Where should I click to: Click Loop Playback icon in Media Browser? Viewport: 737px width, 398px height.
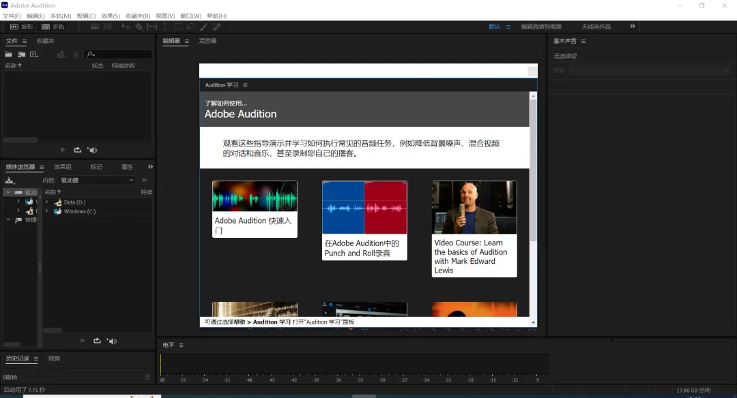coord(97,341)
